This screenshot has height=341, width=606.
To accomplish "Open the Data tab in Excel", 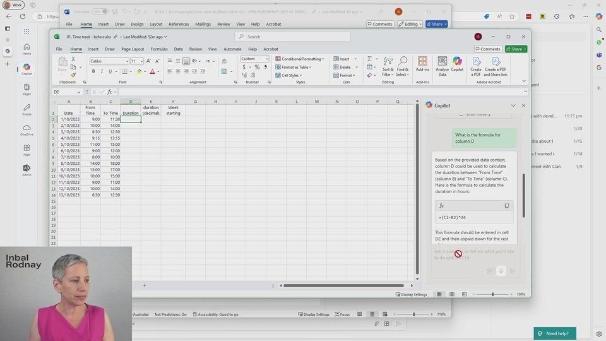I will [x=178, y=49].
